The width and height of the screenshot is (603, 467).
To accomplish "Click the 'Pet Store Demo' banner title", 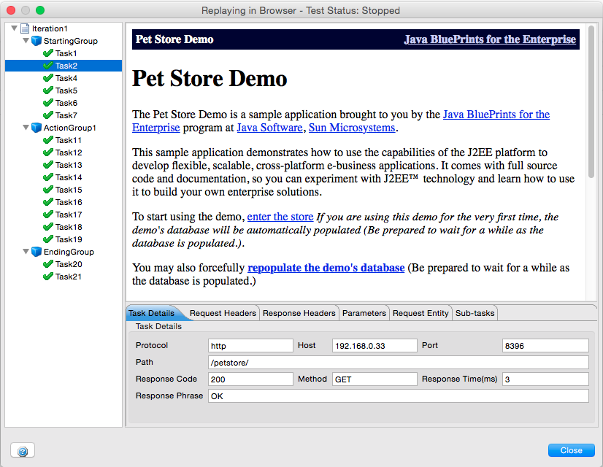I will coord(174,39).
